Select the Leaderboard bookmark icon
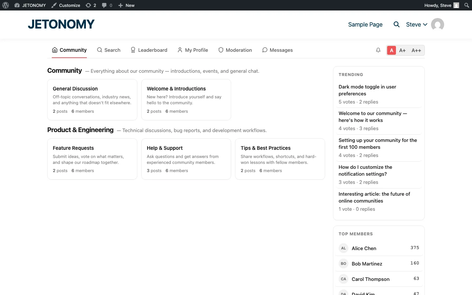 (133, 50)
